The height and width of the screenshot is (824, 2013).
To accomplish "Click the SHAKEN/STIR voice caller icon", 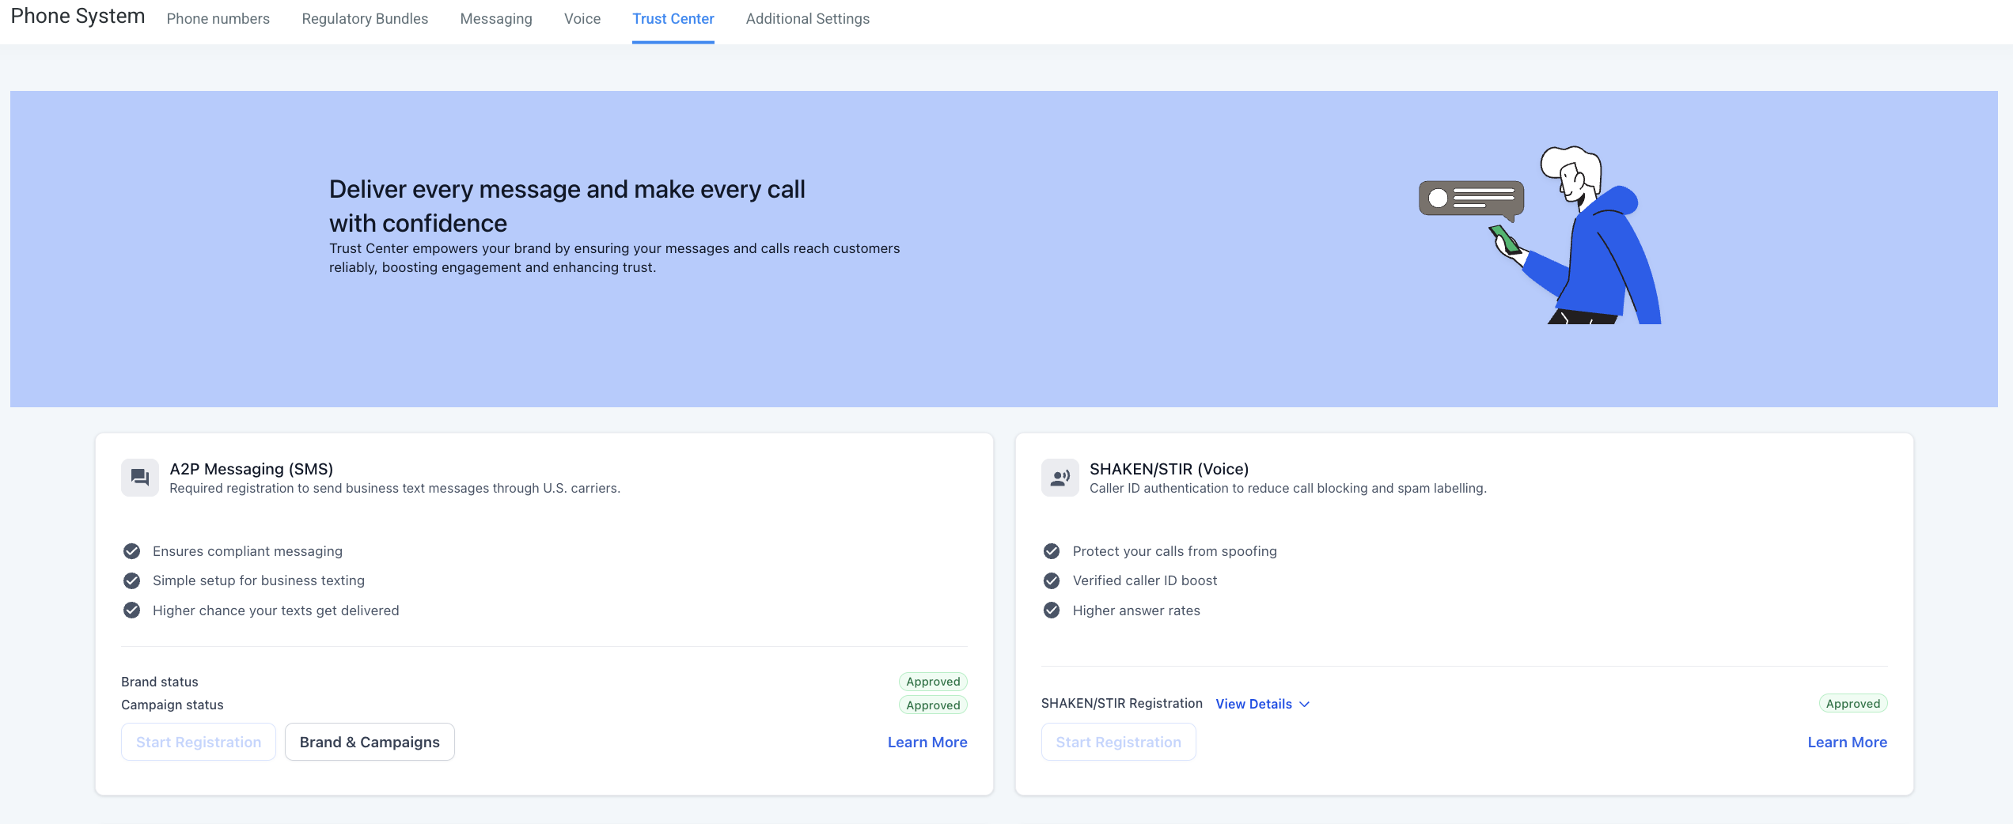I will point(1060,478).
